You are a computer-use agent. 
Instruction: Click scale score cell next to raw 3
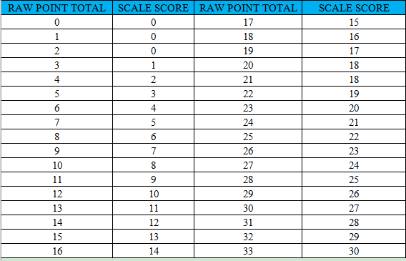[153, 65]
